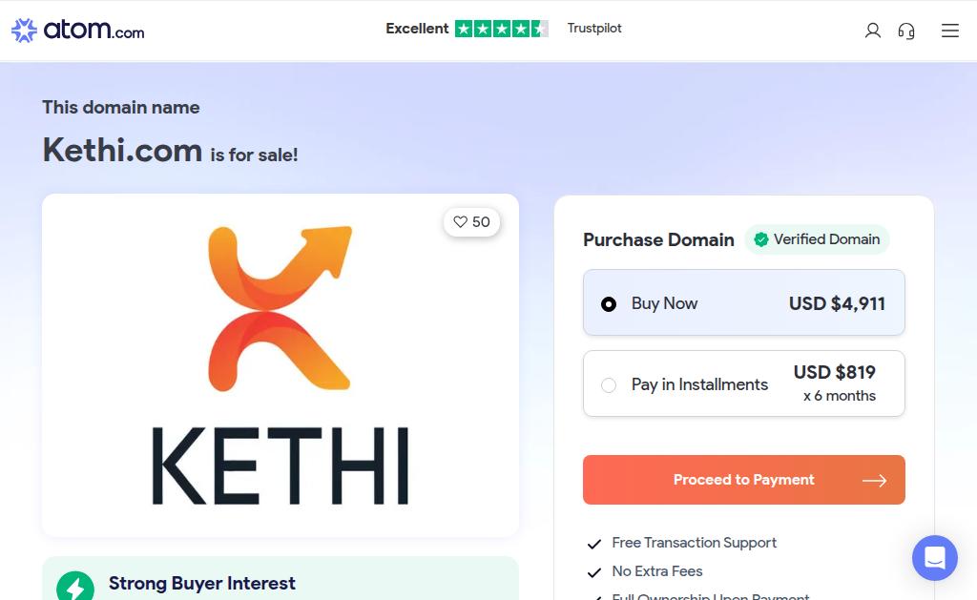Click the Strong Buyer Interest heading
Image resolution: width=977 pixels, height=600 pixels.
202,583
